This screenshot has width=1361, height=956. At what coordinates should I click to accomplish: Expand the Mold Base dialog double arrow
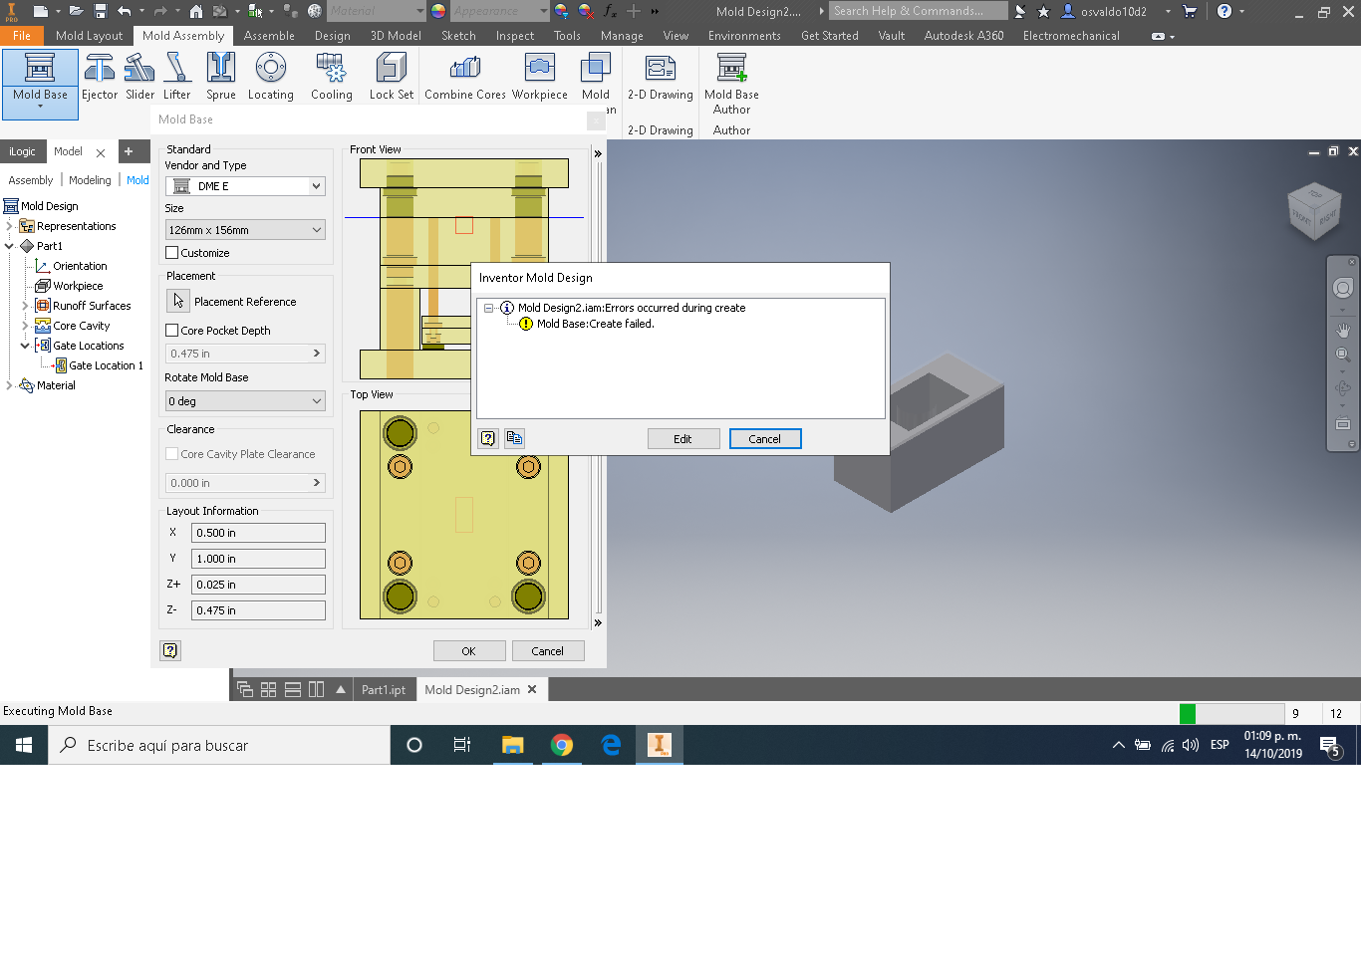[598, 153]
